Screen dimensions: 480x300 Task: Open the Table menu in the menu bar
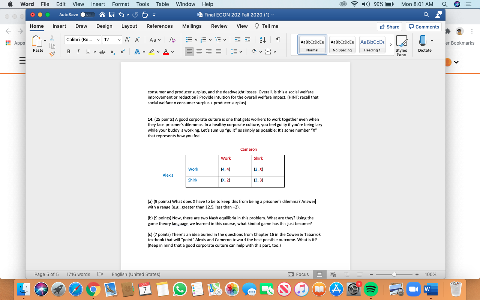tap(162, 4)
